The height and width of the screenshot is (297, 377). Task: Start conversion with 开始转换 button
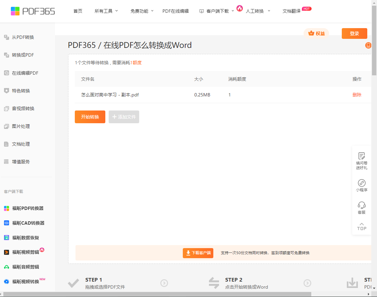[90, 117]
